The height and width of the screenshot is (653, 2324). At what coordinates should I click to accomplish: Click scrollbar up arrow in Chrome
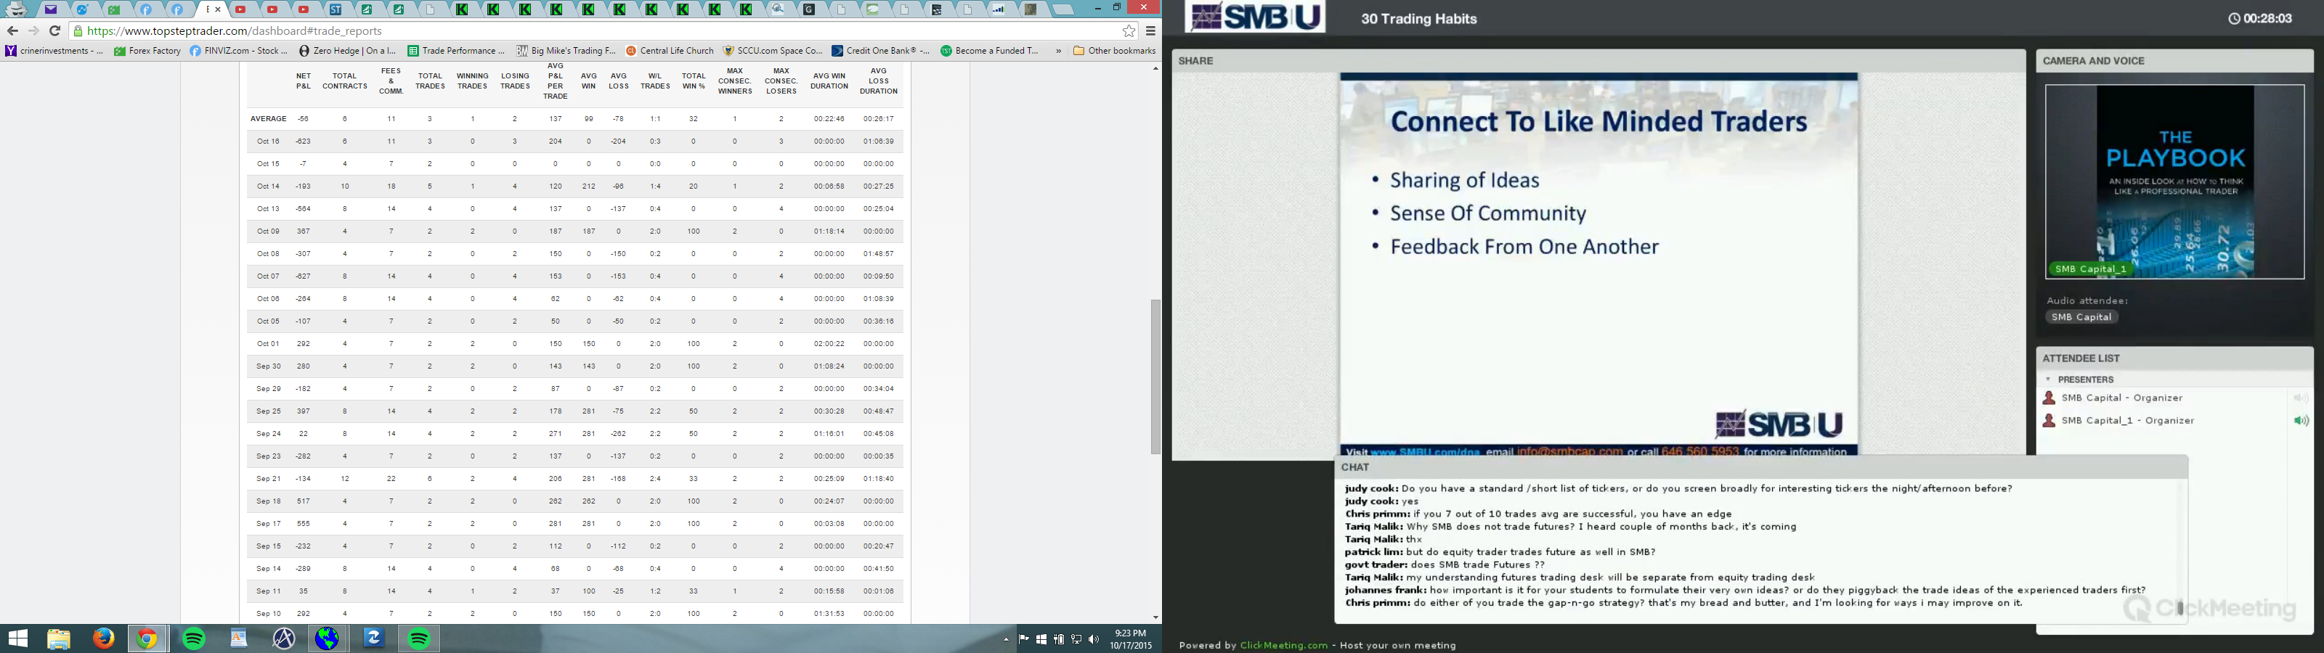1155,68
